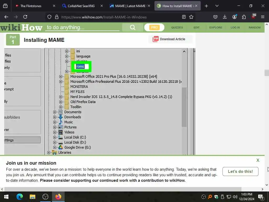Screen dimensions: 269x202
Task: Select MY FILES folder
Action: tap(77, 92)
